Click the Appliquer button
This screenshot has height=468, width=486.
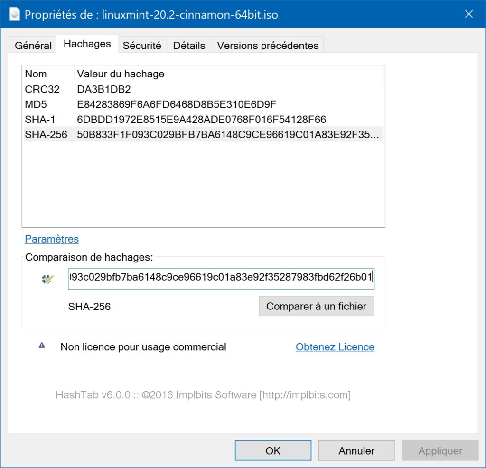(440, 450)
